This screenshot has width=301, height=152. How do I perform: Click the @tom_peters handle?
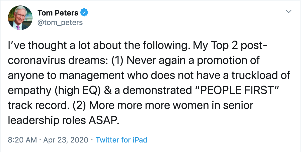60,22
